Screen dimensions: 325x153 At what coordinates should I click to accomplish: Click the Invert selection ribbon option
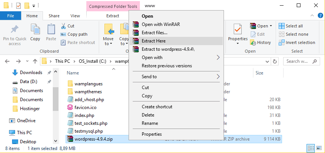pyautogui.click(x=281, y=42)
